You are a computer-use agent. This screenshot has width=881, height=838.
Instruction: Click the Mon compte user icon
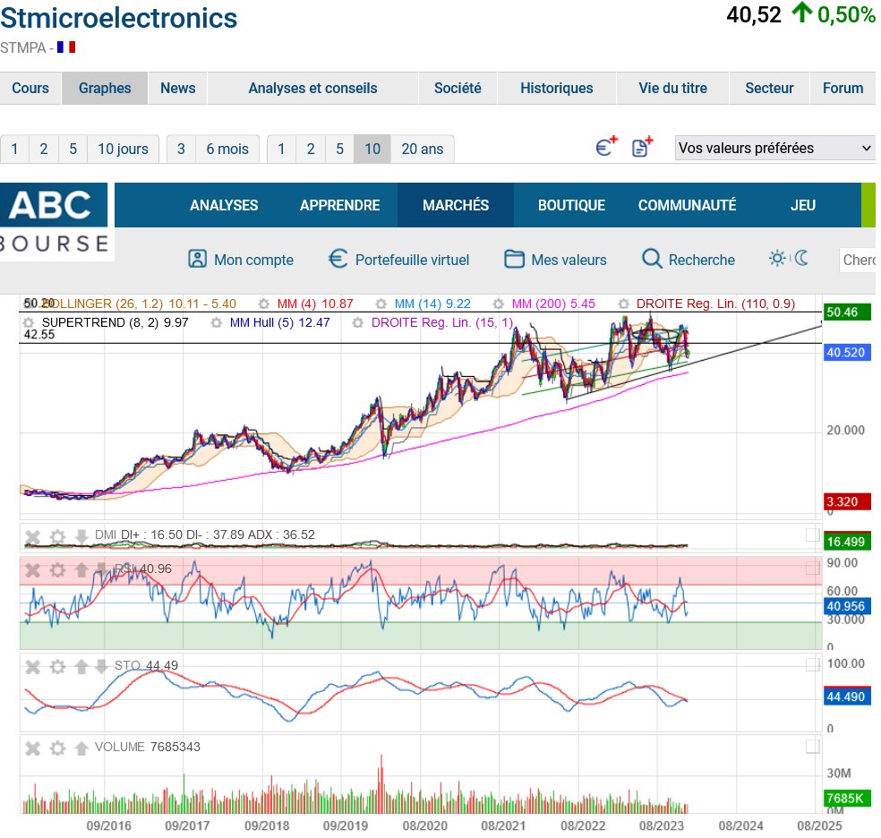[197, 259]
